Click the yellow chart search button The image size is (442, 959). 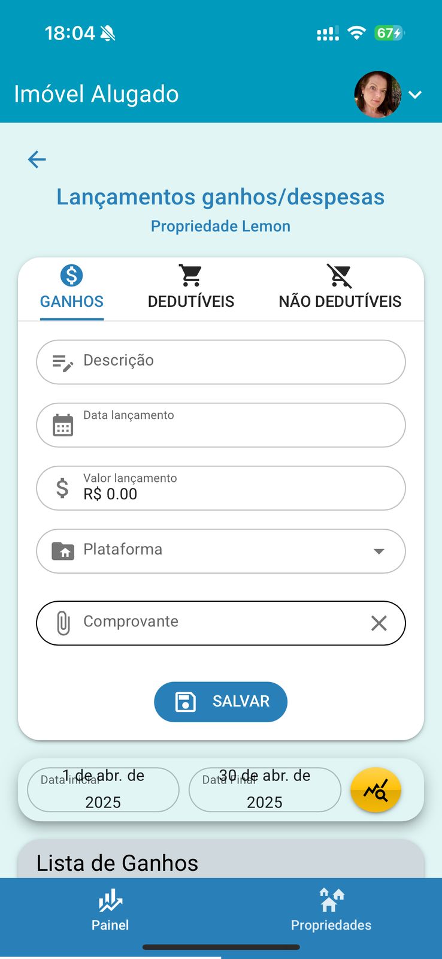[x=376, y=790]
